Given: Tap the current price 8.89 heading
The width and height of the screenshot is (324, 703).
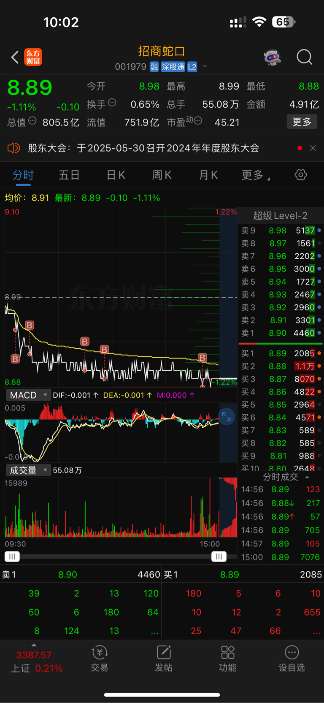Looking at the screenshot, I should tap(30, 87).
